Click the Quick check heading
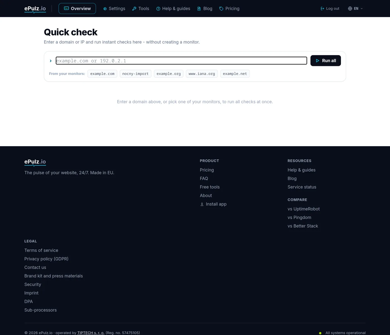 (x=71, y=32)
